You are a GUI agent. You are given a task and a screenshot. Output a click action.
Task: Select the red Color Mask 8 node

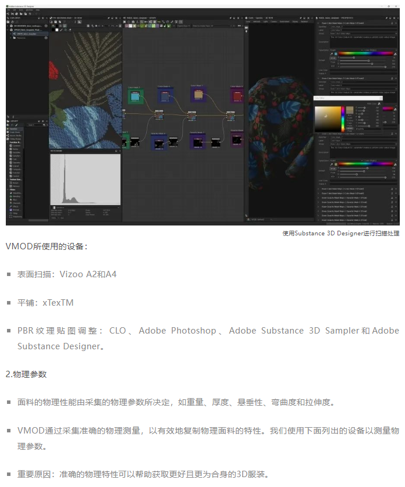point(237,95)
